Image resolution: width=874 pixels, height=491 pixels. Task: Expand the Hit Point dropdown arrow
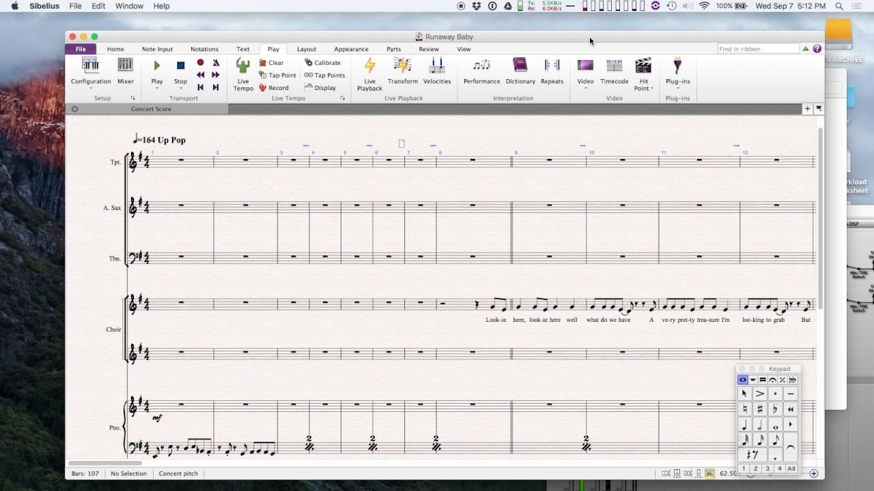[x=652, y=89]
